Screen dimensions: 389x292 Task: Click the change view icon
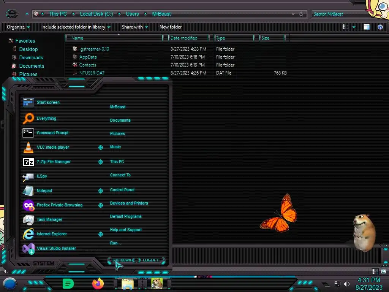(x=345, y=27)
